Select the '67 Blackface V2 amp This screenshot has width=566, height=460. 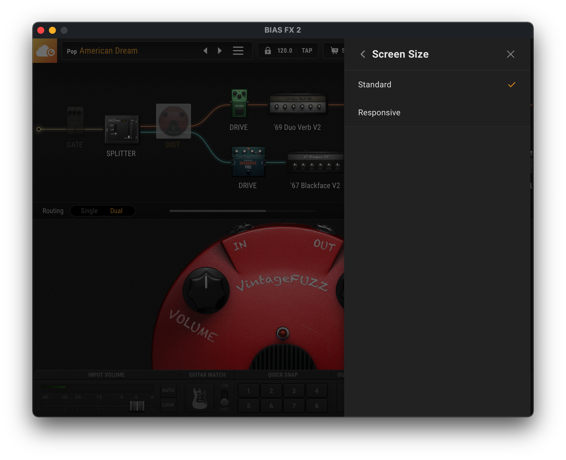[x=316, y=162]
